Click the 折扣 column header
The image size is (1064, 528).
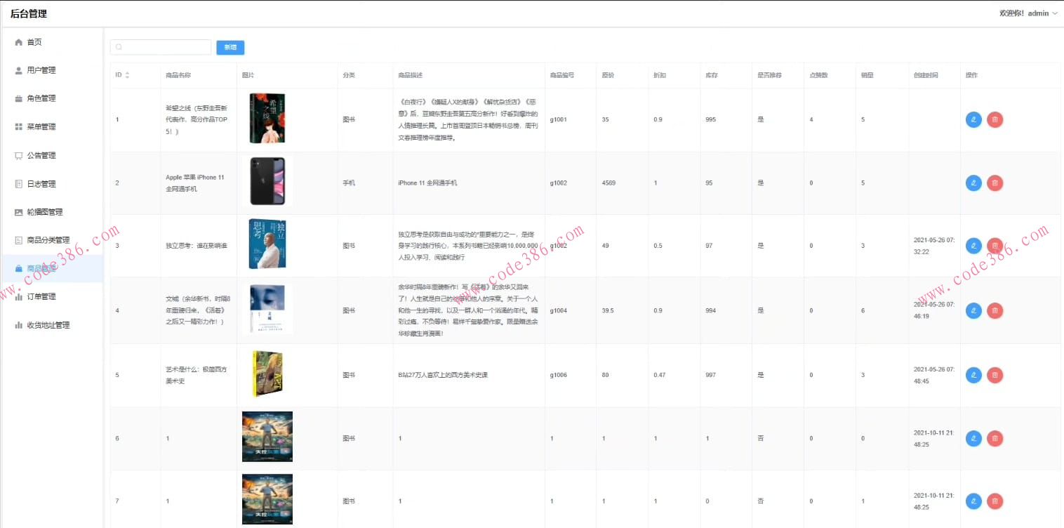tap(660, 75)
